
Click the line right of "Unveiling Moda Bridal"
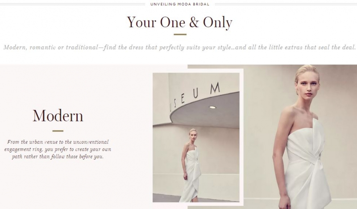(286, 4)
